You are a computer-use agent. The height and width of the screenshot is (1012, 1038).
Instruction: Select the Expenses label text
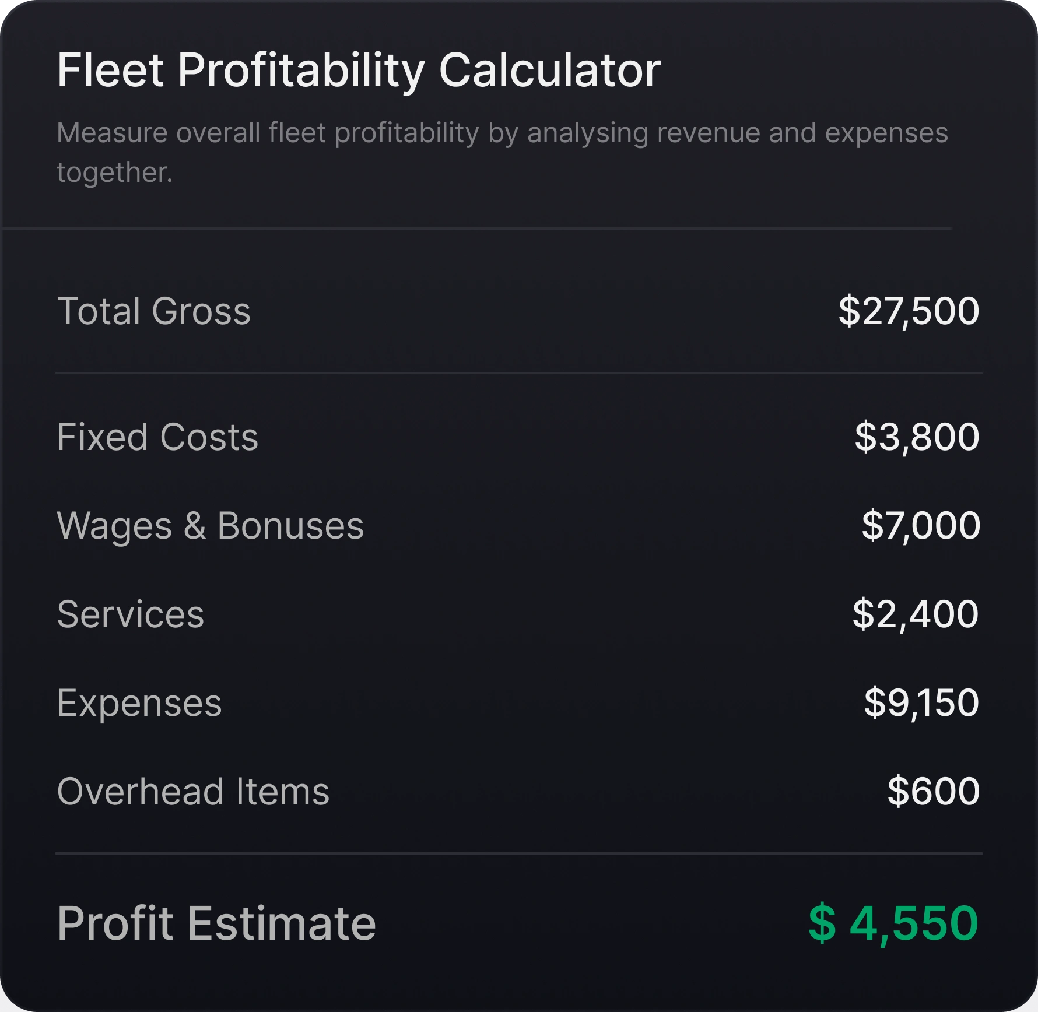[x=139, y=703]
